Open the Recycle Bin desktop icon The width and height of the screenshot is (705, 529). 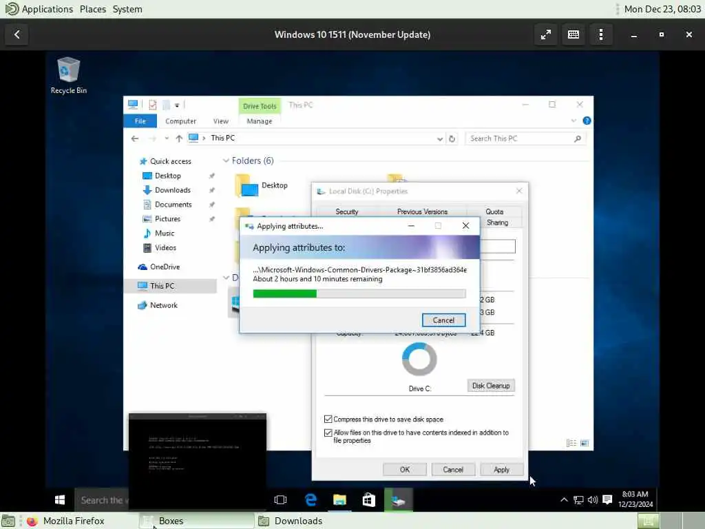pyautogui.click(x=68, y=76)
